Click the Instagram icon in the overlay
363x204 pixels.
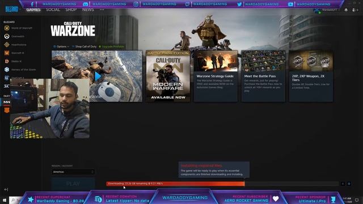[x=136, y=4]
